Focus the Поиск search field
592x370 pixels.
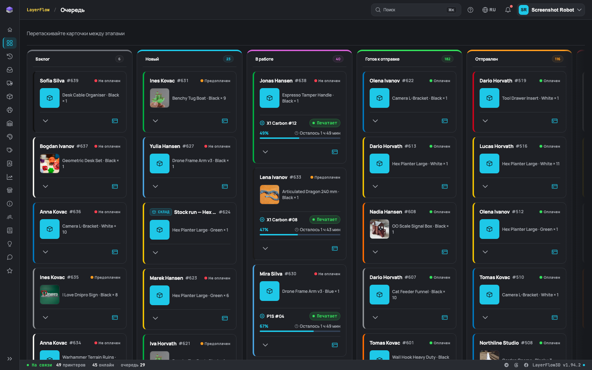(416, 10)
